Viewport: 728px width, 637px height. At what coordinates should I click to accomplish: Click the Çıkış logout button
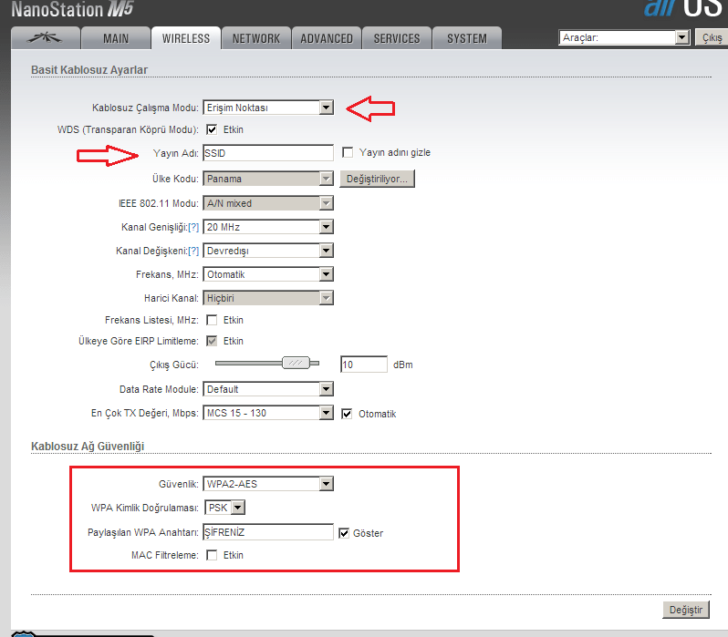pyautogui.click(x=712, y=37)
